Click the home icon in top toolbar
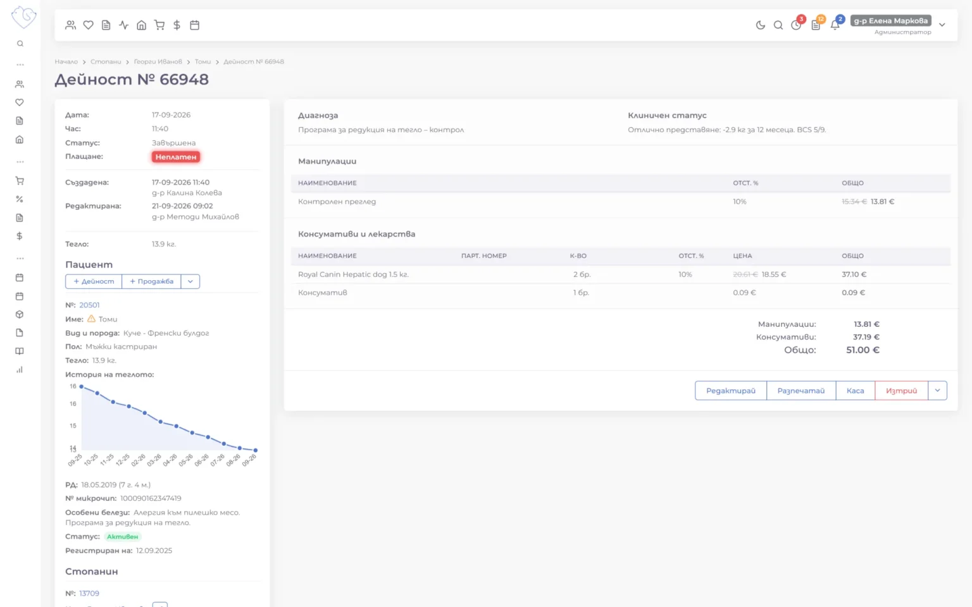 142,25
